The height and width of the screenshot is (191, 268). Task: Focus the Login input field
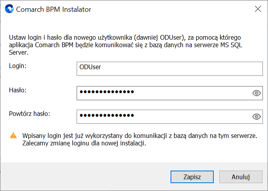pyautogui.click(x=169, y=69)
